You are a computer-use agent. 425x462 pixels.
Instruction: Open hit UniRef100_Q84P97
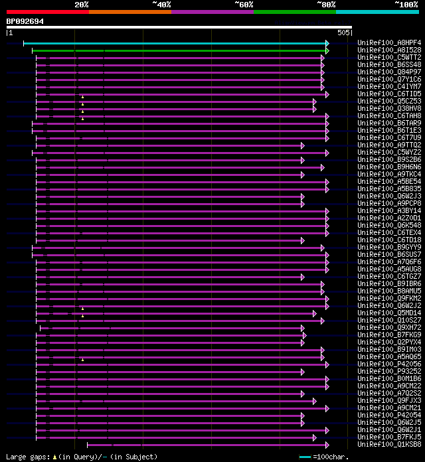(389, 72)
